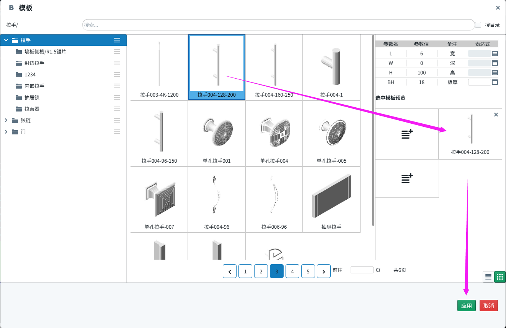Expand the 门 folder
This screenshot has width=506, height=328.
6,132
